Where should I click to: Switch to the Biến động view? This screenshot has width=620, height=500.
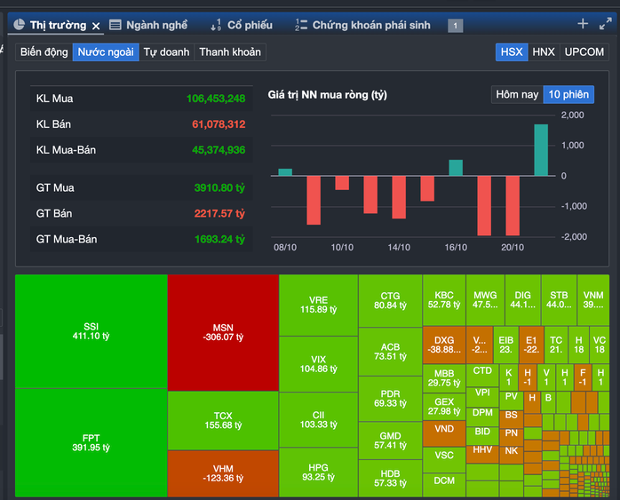[x=44, y=52]
